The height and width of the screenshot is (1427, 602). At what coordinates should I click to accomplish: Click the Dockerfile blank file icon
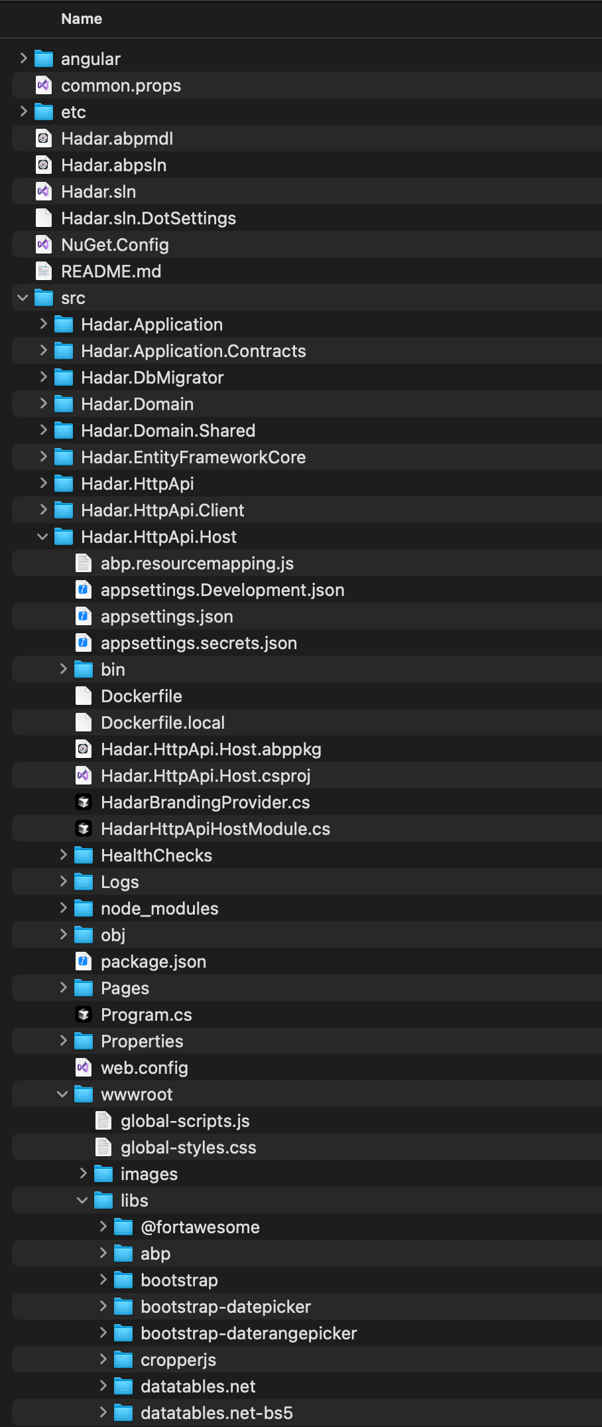(x=84, y=696)
